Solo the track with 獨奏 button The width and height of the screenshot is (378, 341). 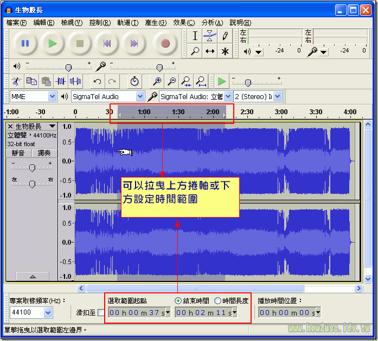click(44, 153)
